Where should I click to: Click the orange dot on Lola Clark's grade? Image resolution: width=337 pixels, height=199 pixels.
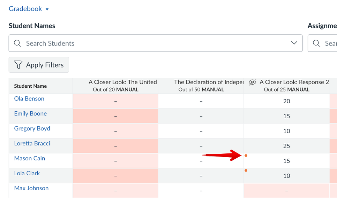coord(246,170)
